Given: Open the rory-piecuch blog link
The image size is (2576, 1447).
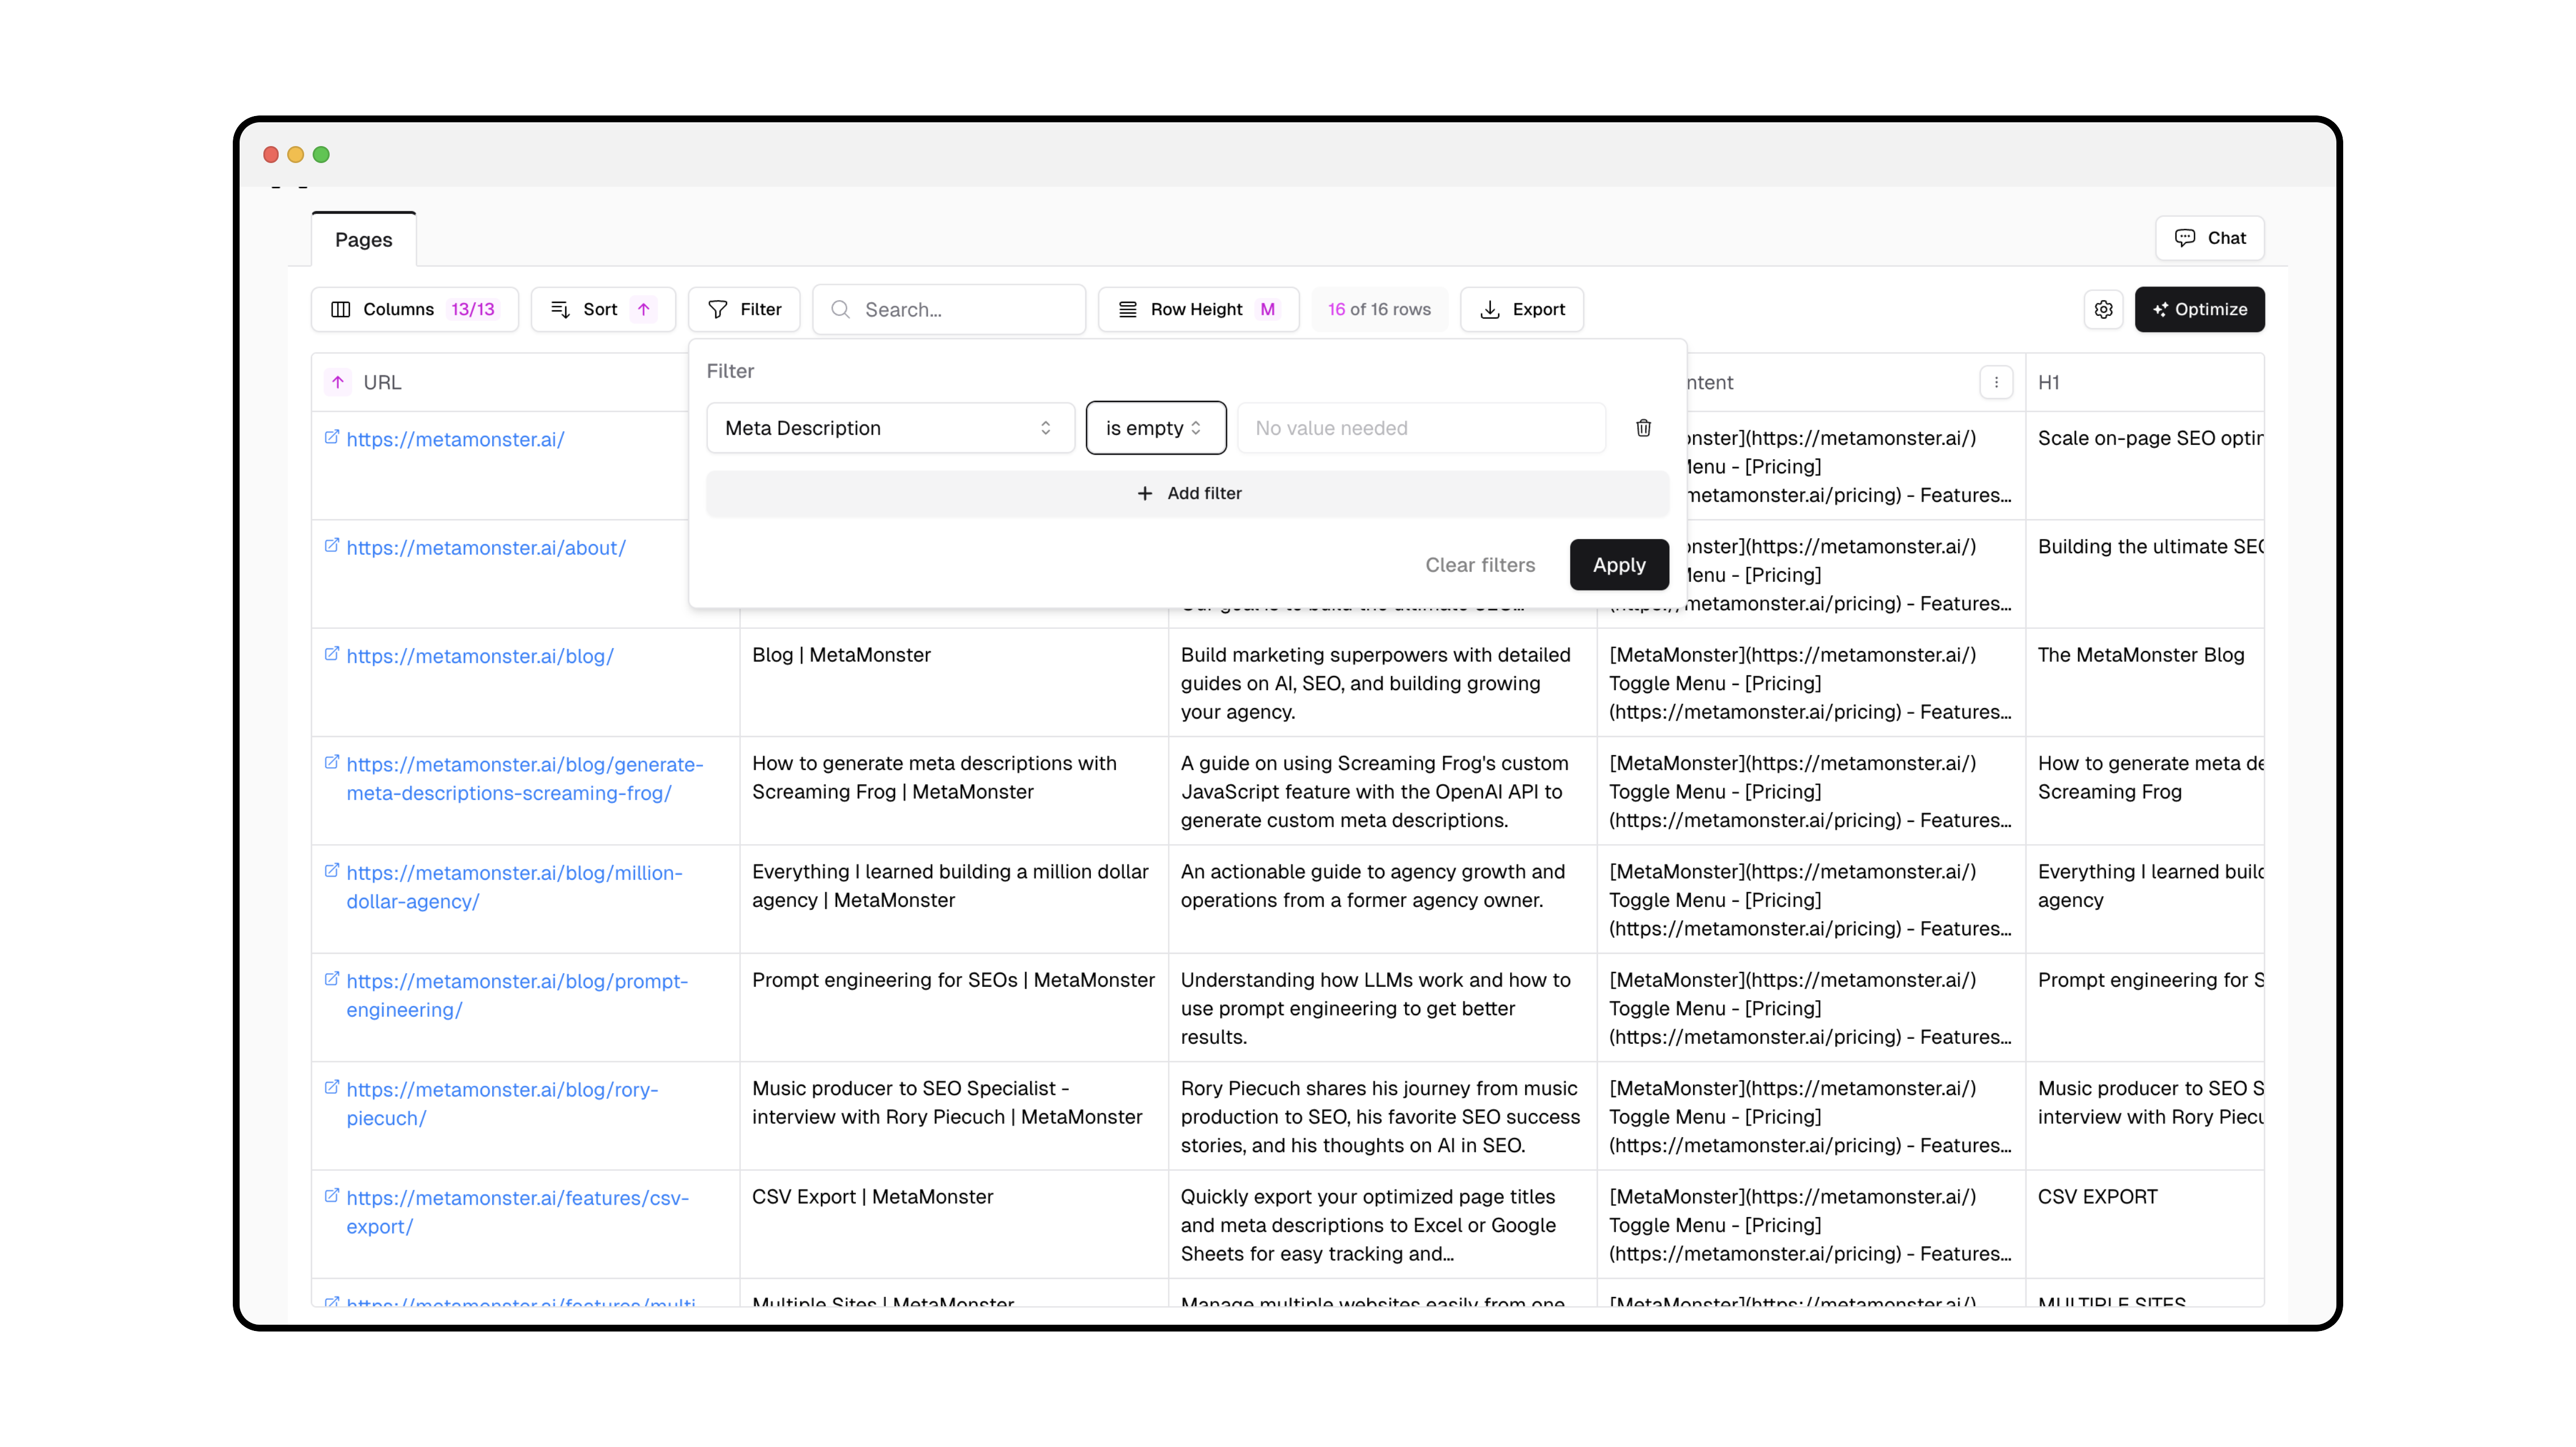Looking at the screenshot, I should point(502,1104).
